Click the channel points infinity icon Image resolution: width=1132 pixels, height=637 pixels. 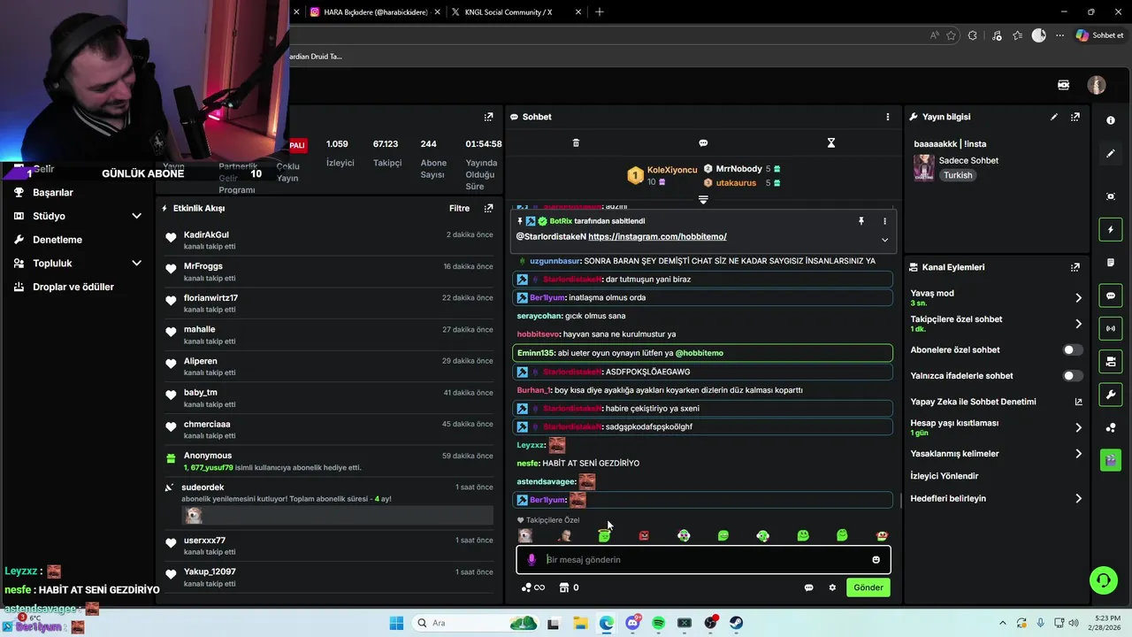[x=533, y=587]
